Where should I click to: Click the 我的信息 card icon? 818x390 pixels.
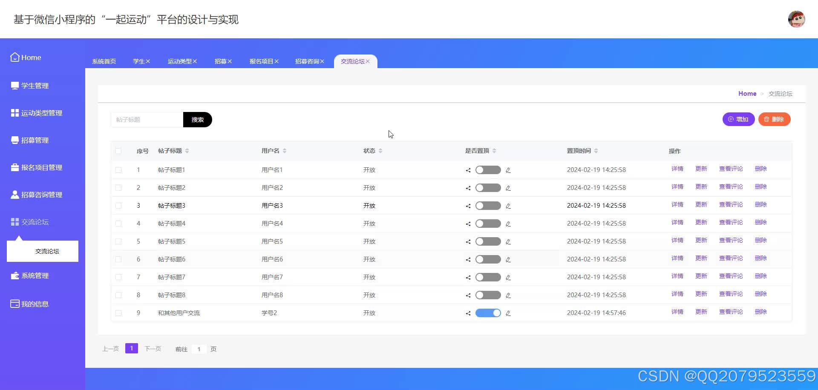15,304
